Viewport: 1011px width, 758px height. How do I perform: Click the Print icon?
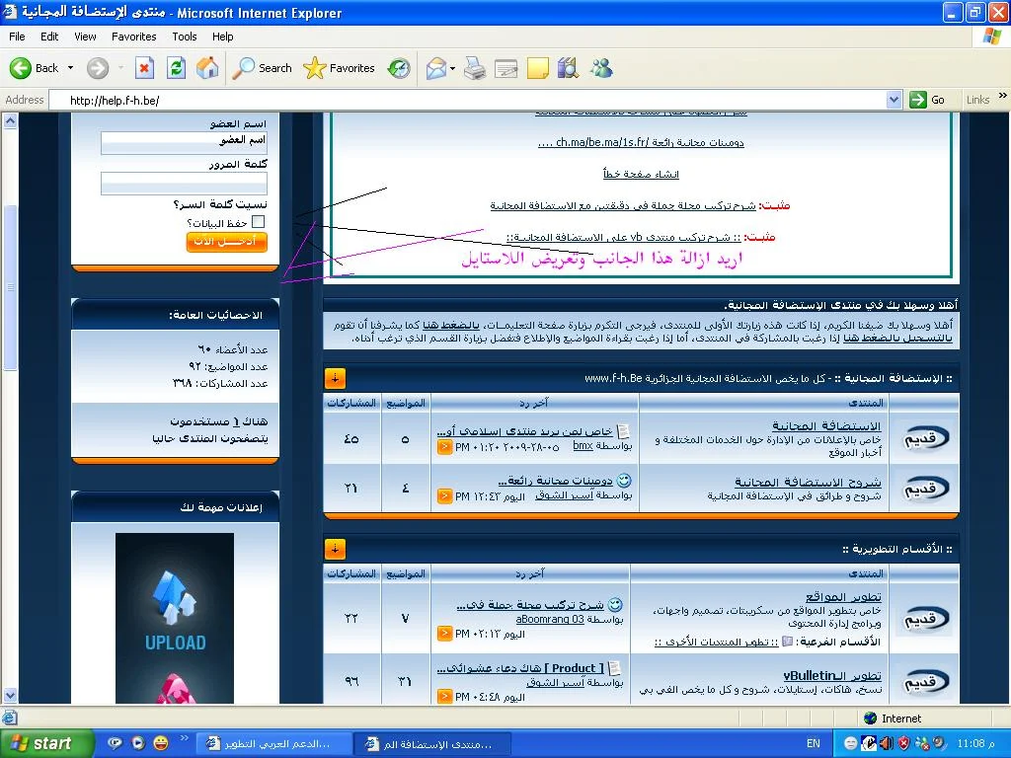475,68
